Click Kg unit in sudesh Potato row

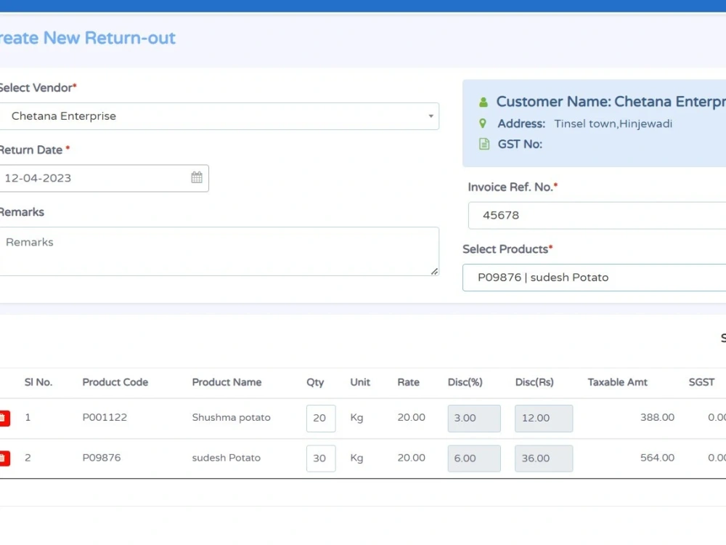click(356, 459)
